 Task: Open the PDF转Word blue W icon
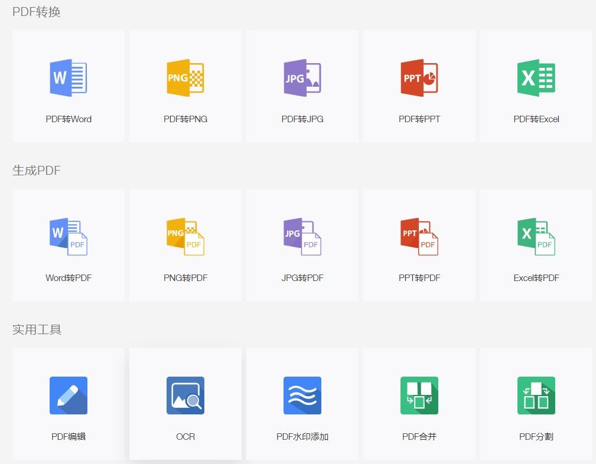coord(69,78)
